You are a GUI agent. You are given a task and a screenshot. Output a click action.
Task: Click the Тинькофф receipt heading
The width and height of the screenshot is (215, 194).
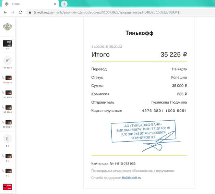coord(140,33)
